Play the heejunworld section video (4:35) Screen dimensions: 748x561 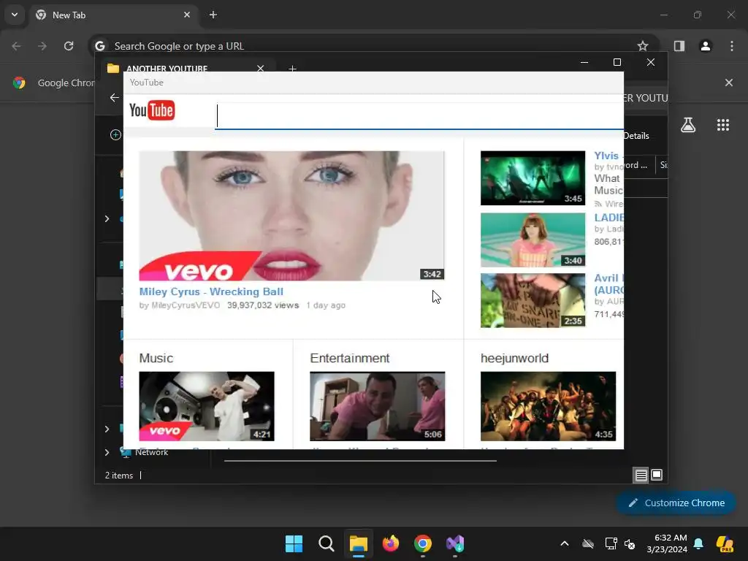click(548, 406)
